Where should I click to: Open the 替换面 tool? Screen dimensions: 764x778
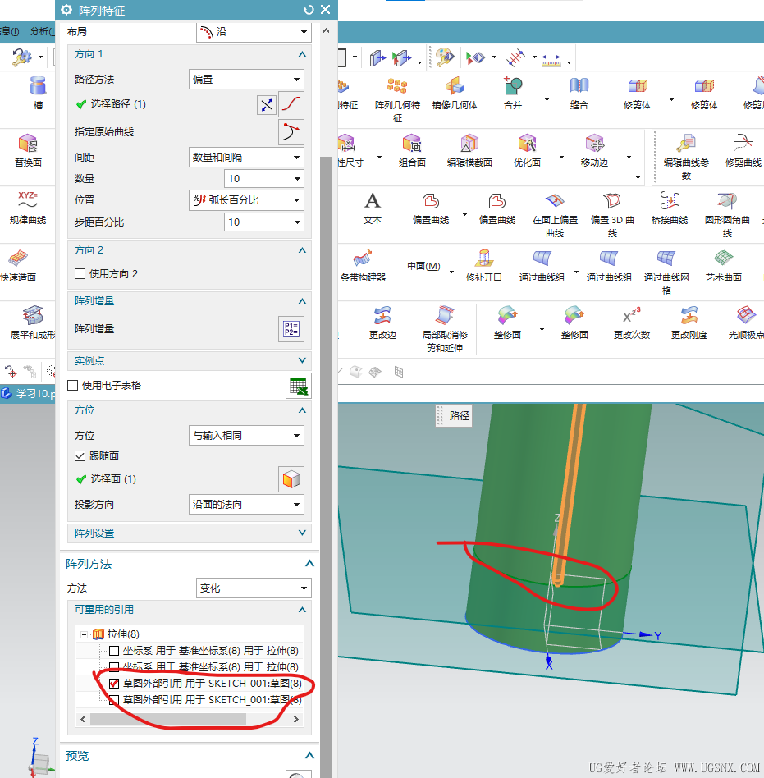[x=28, y=143]
